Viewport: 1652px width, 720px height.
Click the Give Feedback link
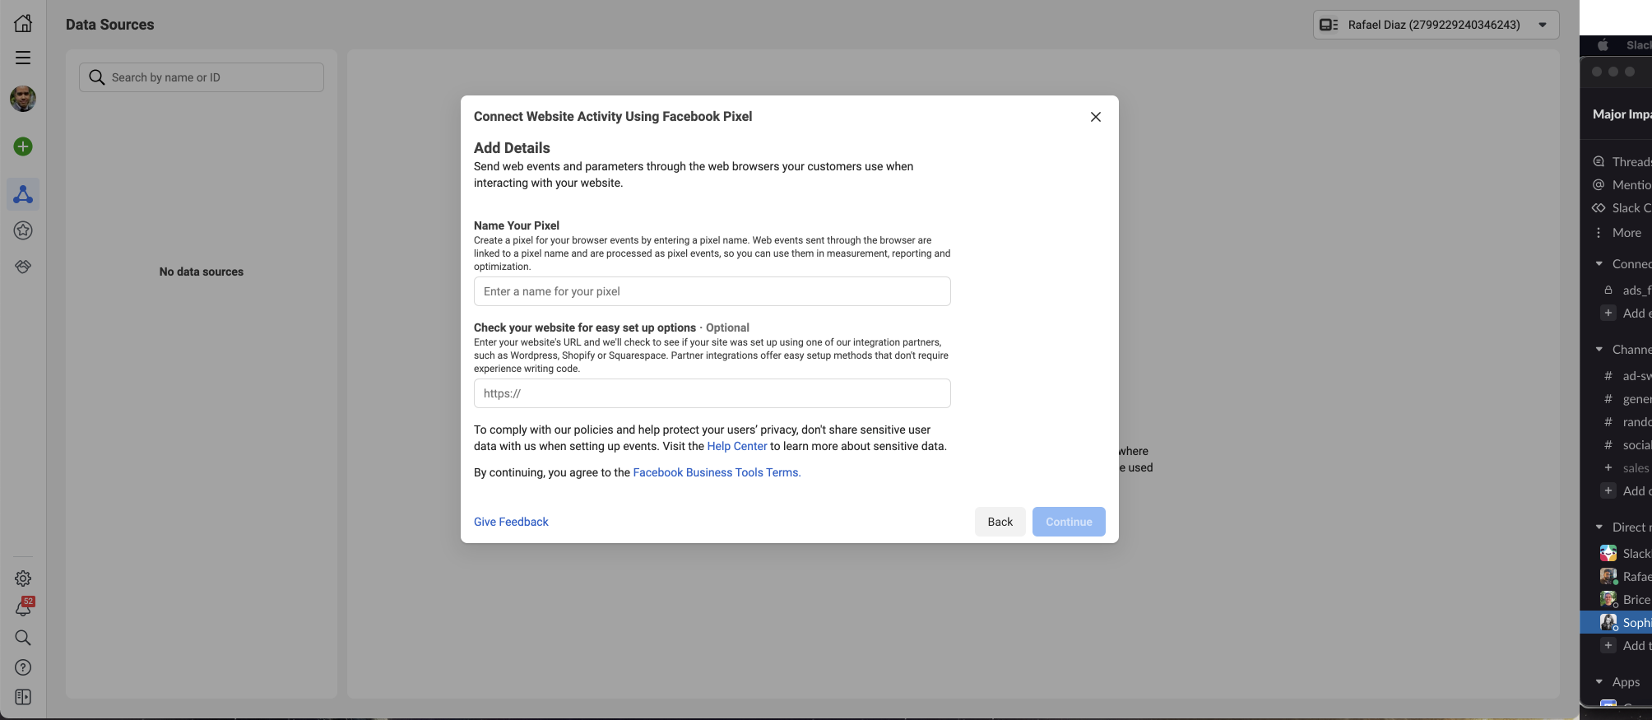(511, 522)
